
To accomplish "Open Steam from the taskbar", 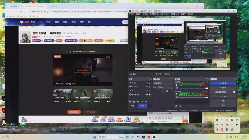I will (138, 137).
